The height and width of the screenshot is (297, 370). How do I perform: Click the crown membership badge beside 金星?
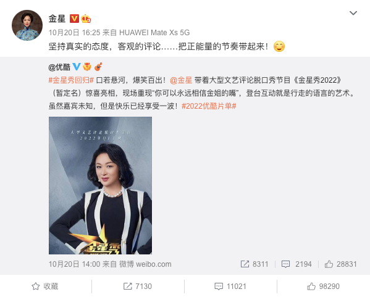[x=86, y=19]
